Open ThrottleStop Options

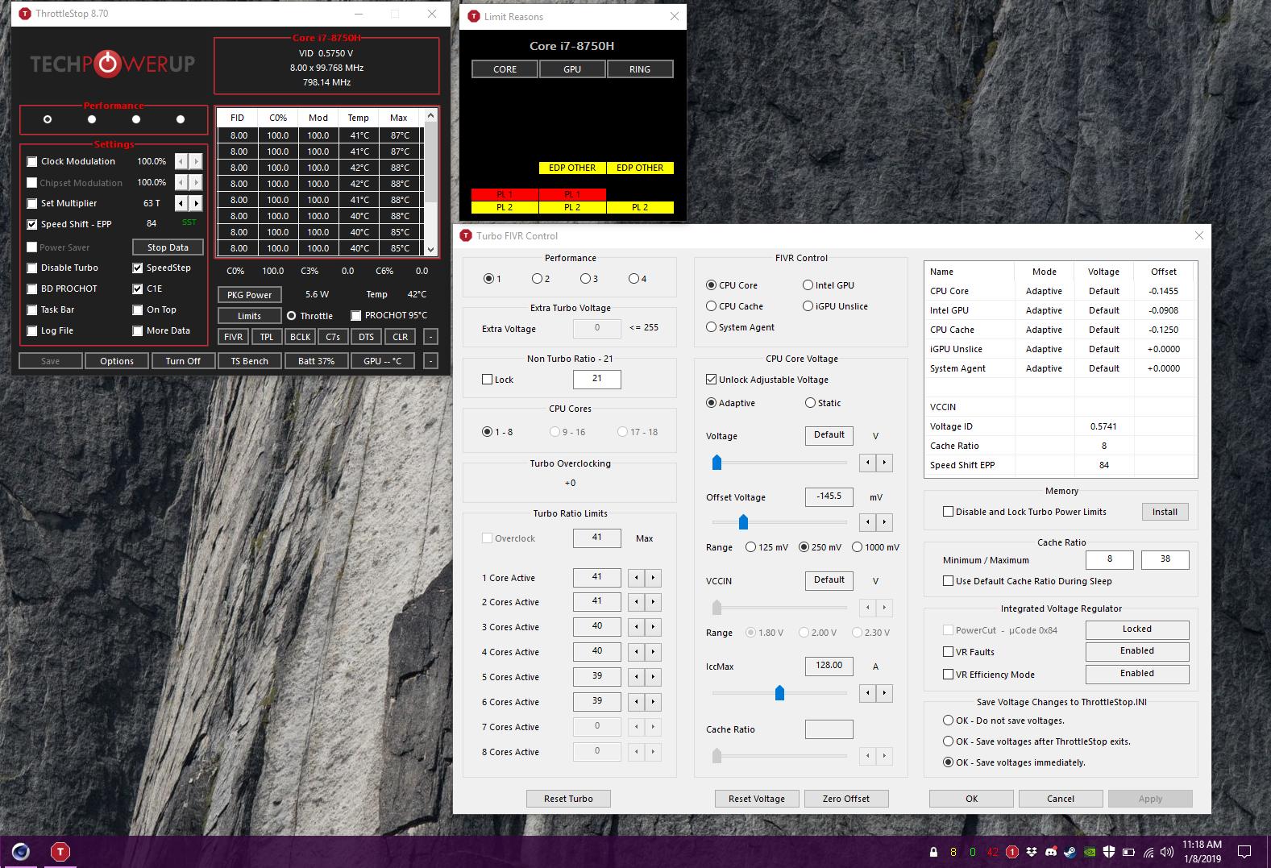[x=117, y=361]
